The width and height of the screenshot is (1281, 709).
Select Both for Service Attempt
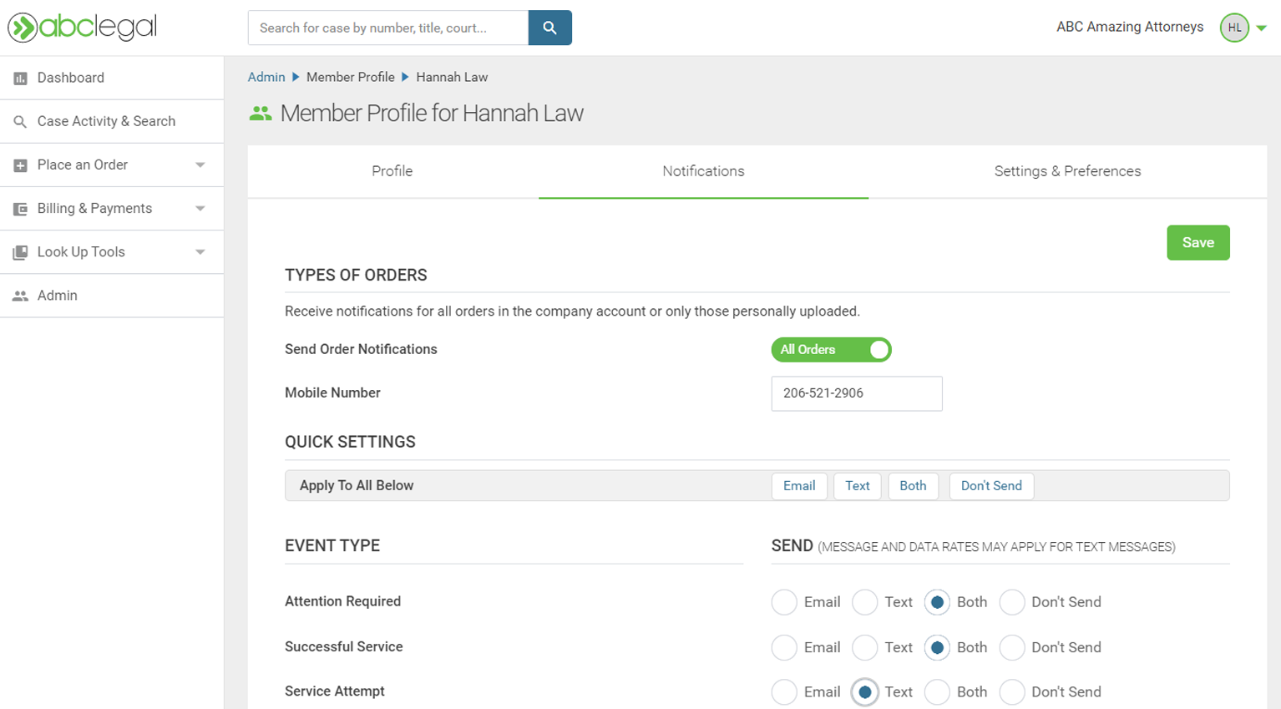937,691
